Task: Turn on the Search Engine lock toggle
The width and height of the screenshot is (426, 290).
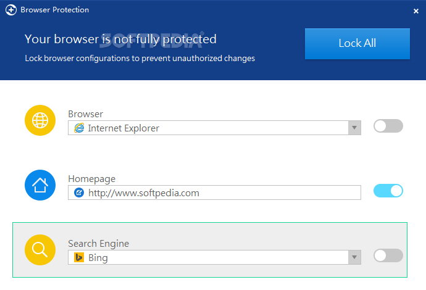Action: point(388,255)
